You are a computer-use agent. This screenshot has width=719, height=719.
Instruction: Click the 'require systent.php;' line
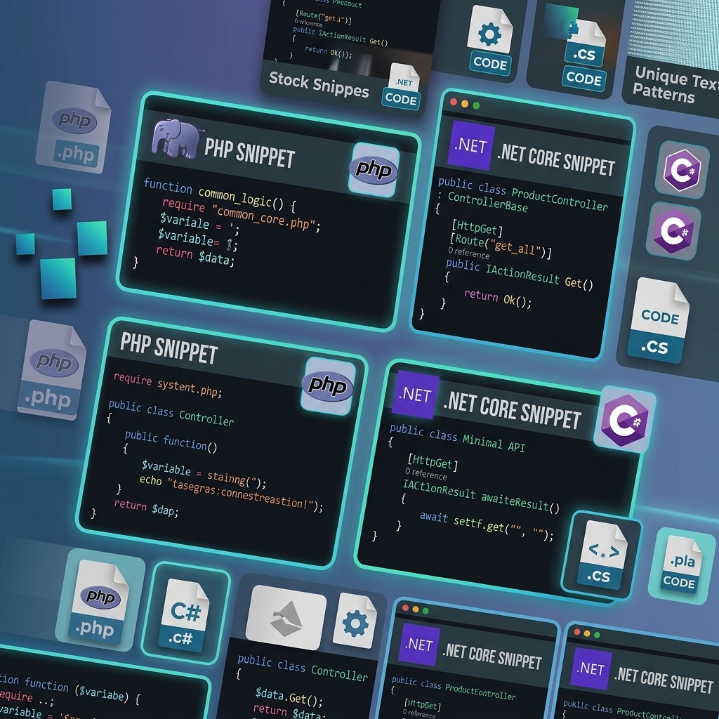pos(168,384)
